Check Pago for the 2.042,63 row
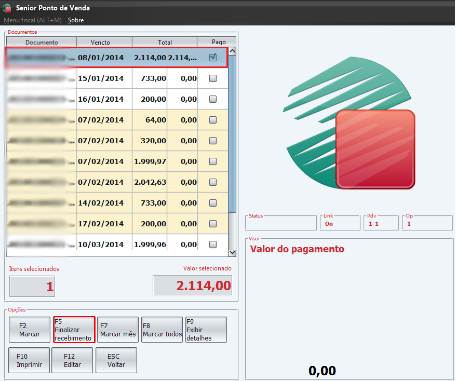 pos(213,182)
